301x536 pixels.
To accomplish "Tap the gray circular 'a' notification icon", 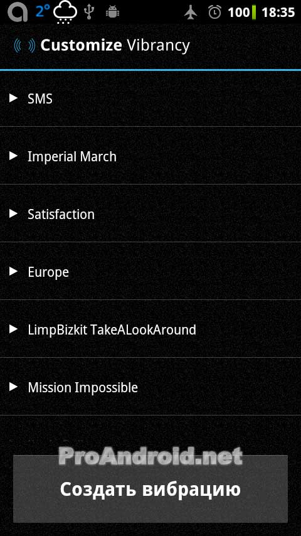I will 18,13.
